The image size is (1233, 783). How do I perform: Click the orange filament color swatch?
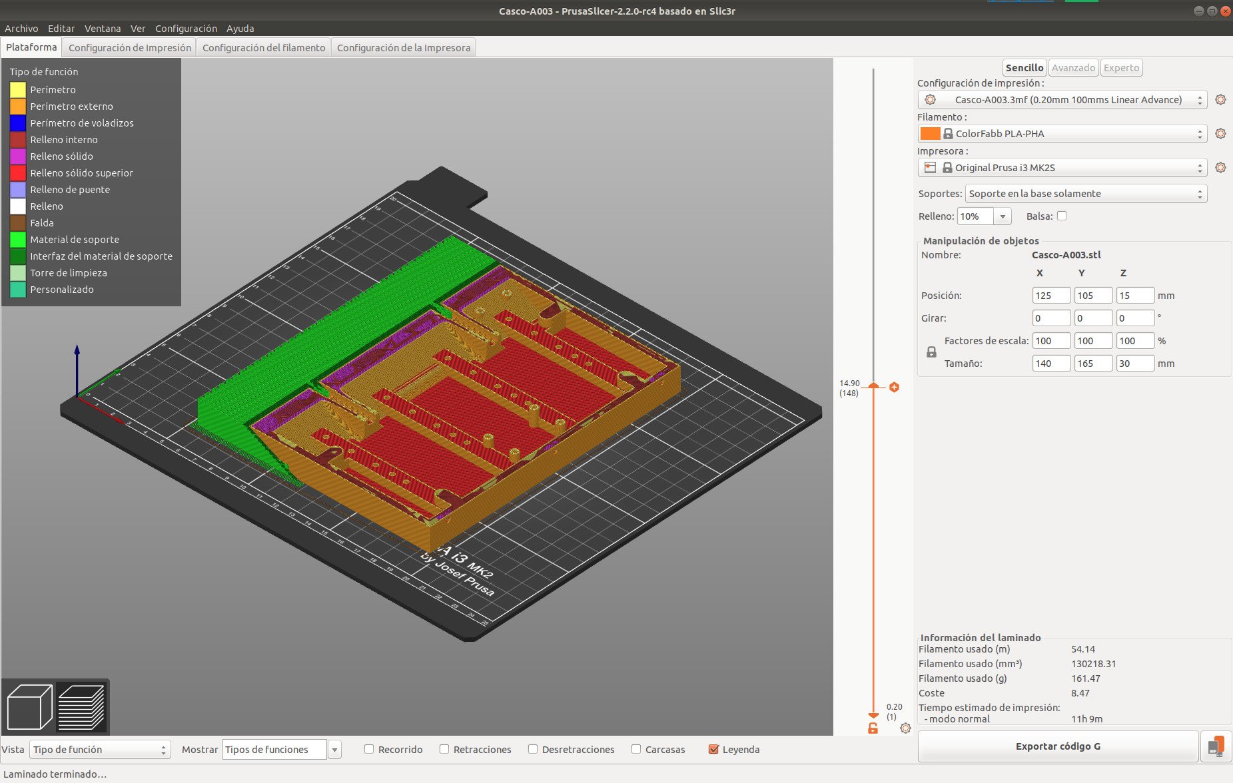coord(930,133)
